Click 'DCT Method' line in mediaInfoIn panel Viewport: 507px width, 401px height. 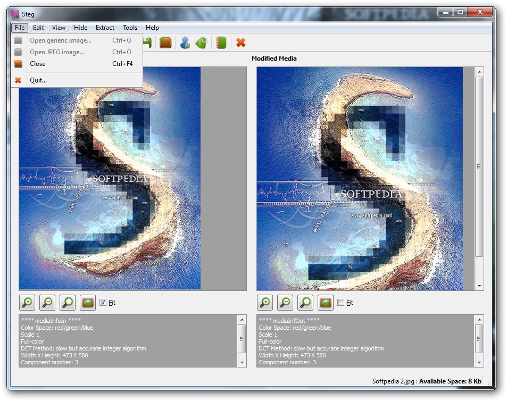[x=84, y=348]
